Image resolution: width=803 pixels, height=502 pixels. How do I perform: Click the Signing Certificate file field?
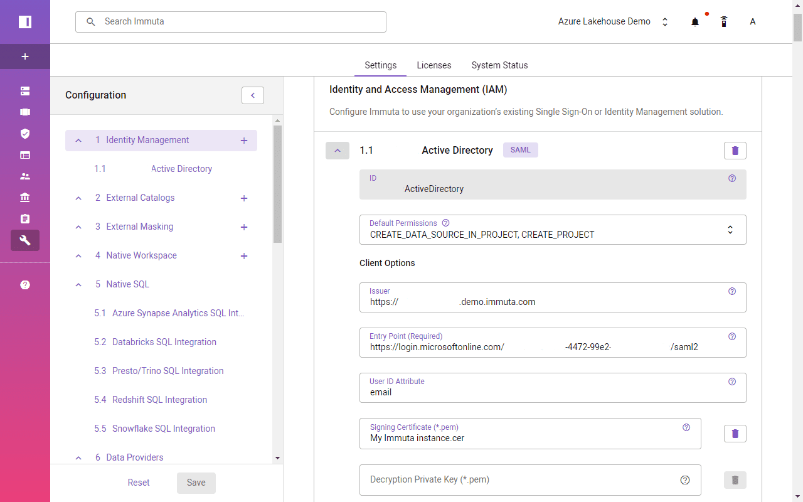pos(530,434)
